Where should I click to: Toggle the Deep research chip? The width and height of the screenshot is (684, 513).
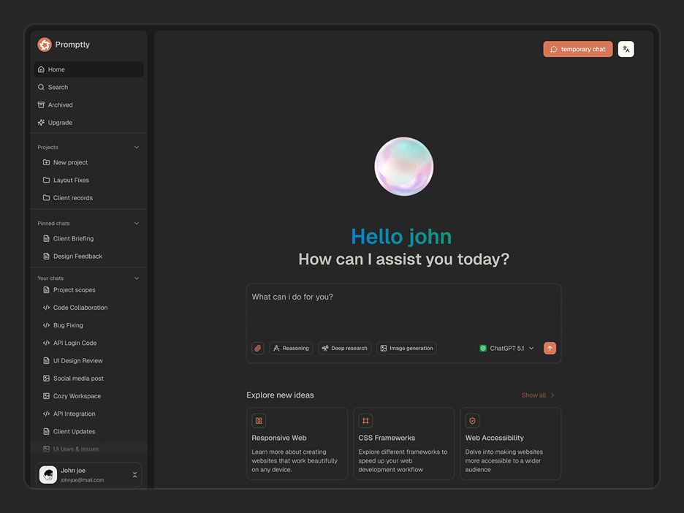pyautogui.click(x=345, y=348)
